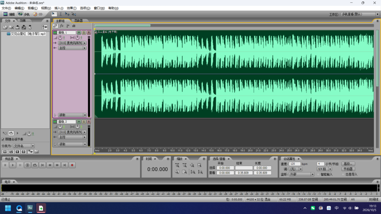Open the 窗口 menu
Screen dimensions: 381x214
(x=99, y=8)
